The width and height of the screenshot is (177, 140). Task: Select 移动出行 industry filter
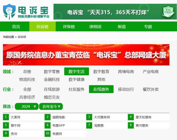[x=126, y=89]
